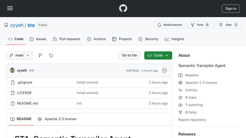Click the file icon beside README.md

tap(13, 103)
